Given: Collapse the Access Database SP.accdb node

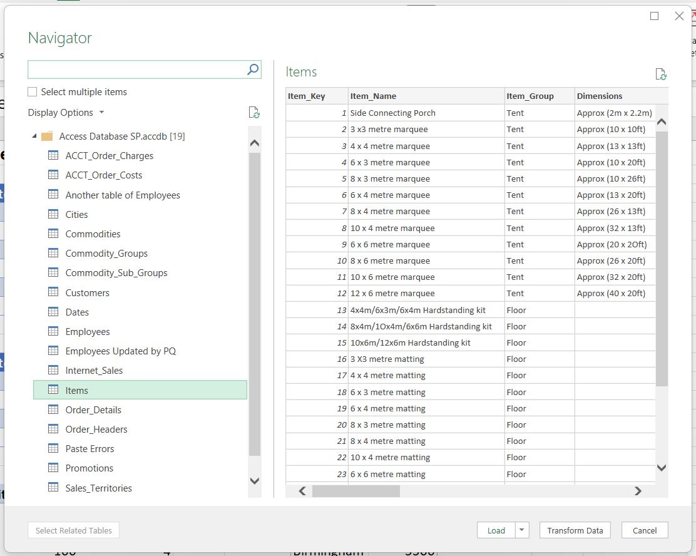Looking at the screenshot, I should pyautogui.click(x=34, y=136).
